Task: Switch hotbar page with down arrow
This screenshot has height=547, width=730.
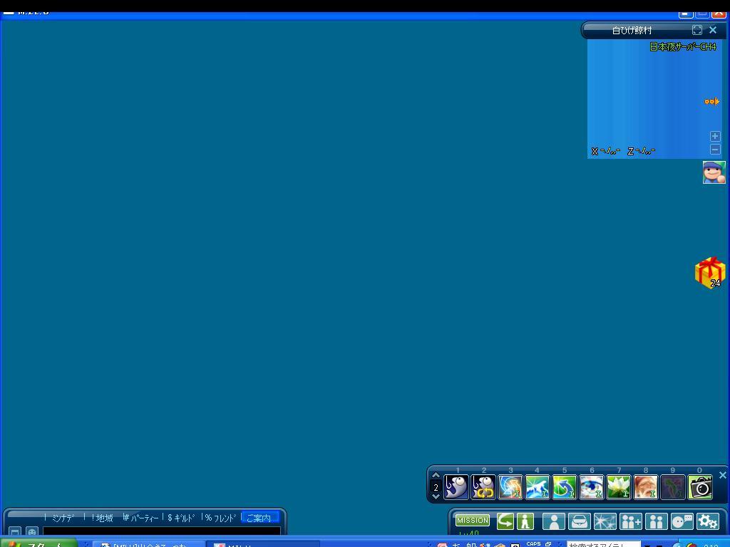Action: coord(436,496)
